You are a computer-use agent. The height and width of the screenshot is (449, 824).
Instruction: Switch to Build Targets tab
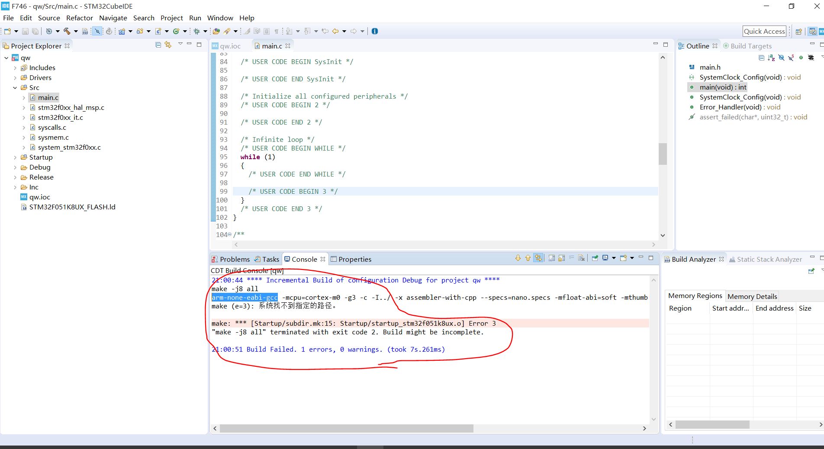coord(747,46)
